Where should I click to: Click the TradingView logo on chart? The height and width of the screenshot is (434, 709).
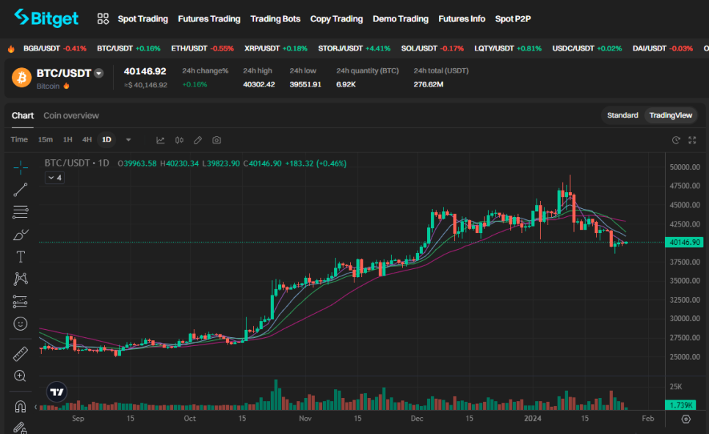57,391
